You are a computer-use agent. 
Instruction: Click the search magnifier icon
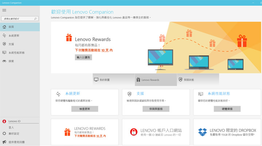[35, 19]
